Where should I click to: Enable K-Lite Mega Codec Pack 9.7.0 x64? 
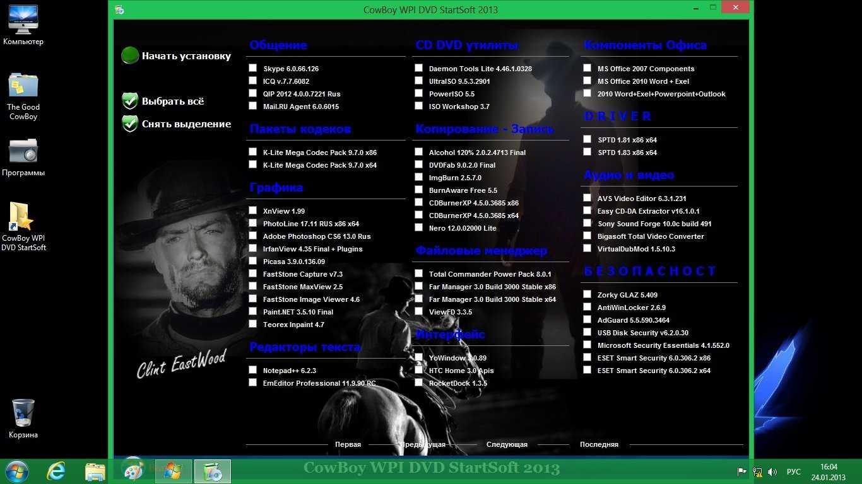coord(252,164)
